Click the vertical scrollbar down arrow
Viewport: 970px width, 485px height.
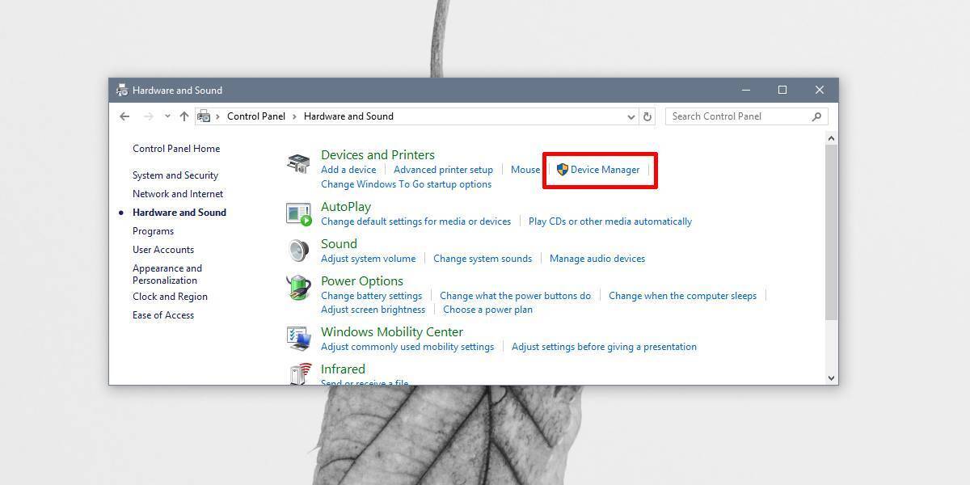(831, 377)
